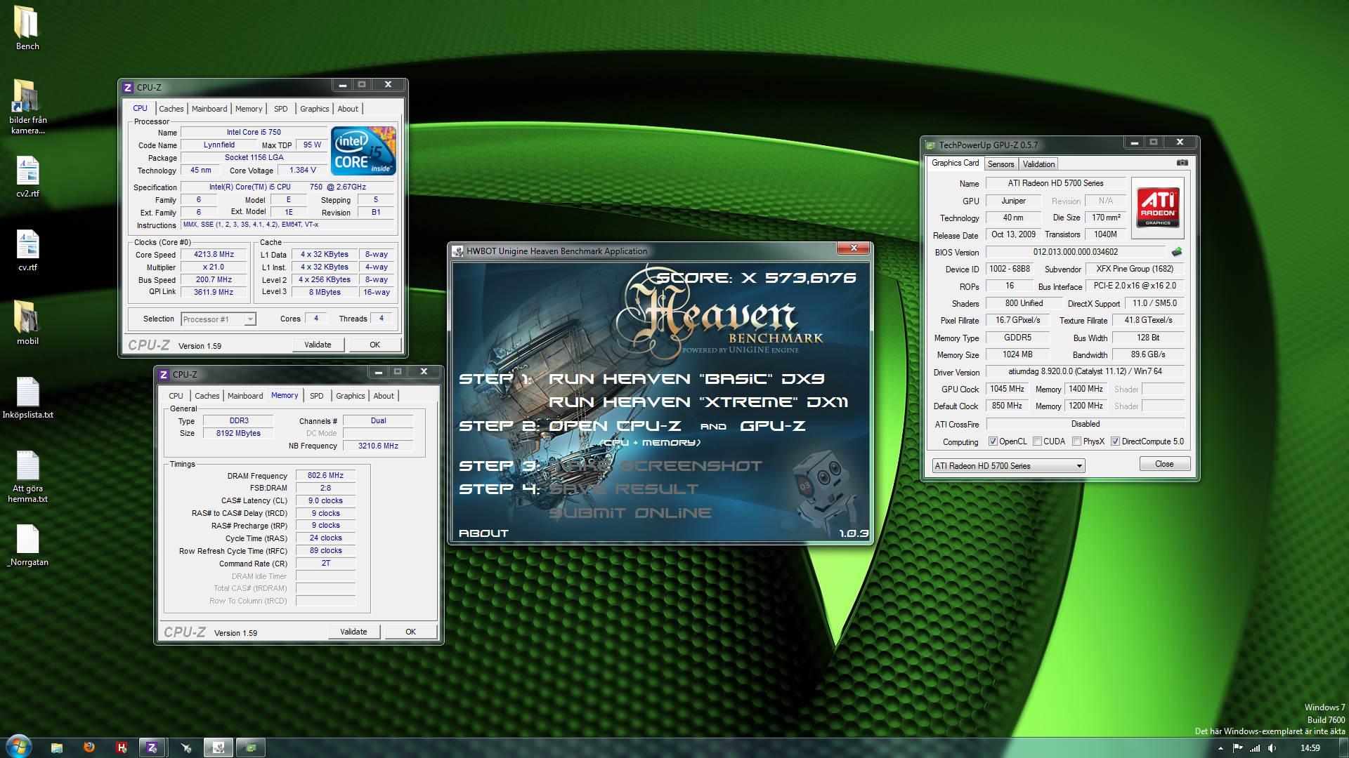Open SPD tab in top CPU-Z window
The width and height of the screenshot is (1349, 758).
280,109
